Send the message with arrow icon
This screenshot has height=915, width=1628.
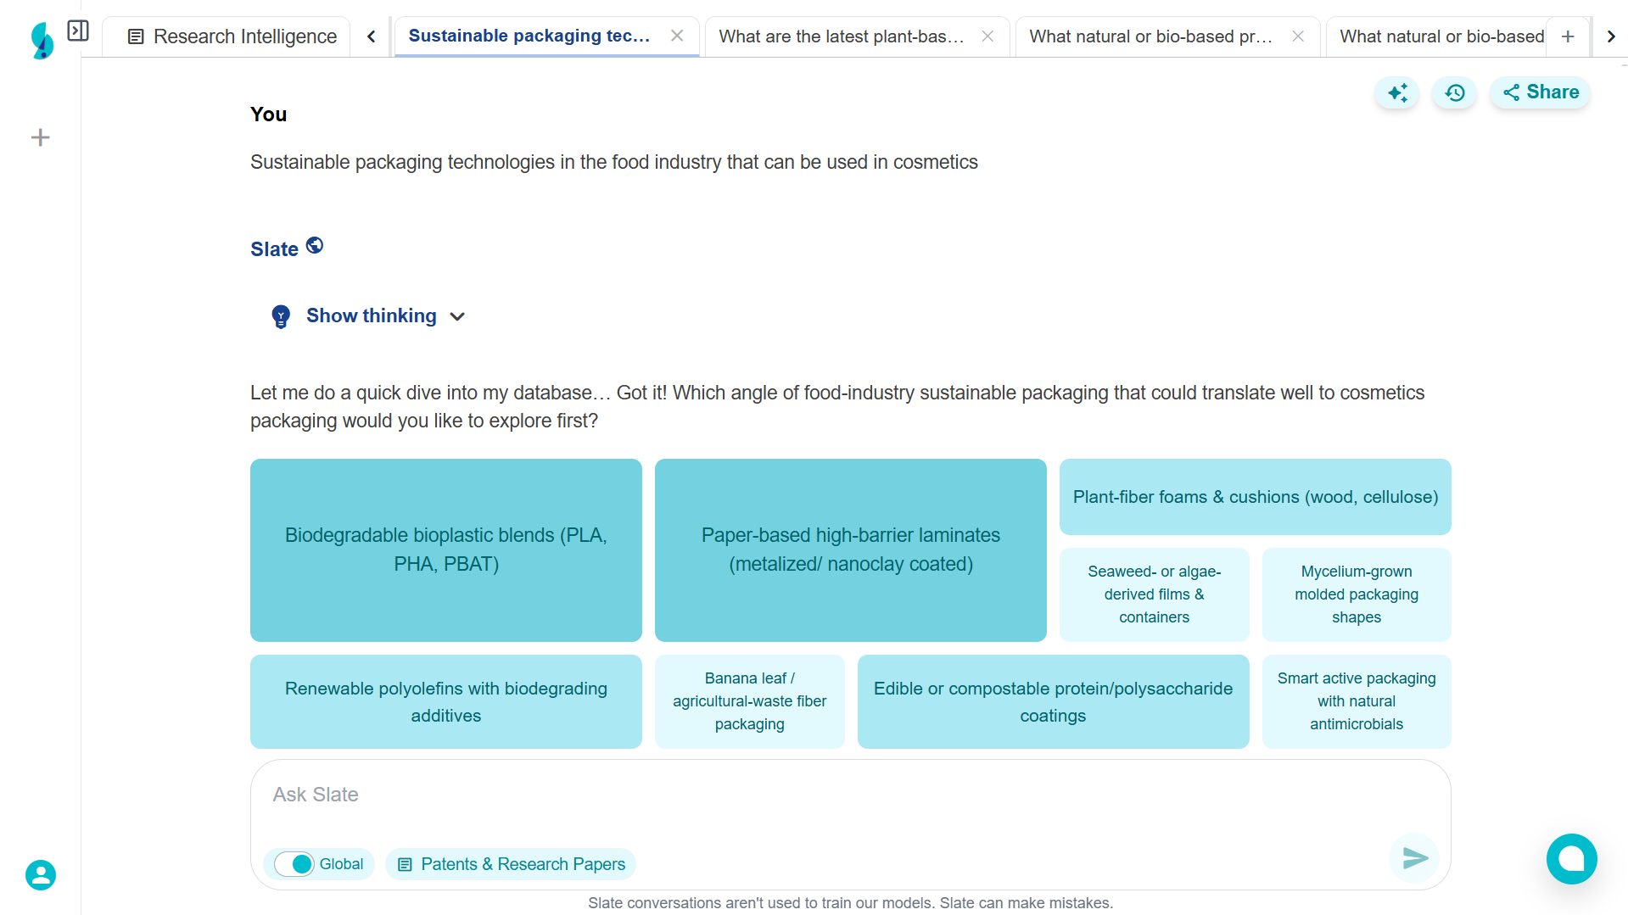coord(1414,858)
